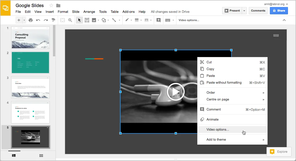Select the Line tool
296x161 pixels.
114,20
